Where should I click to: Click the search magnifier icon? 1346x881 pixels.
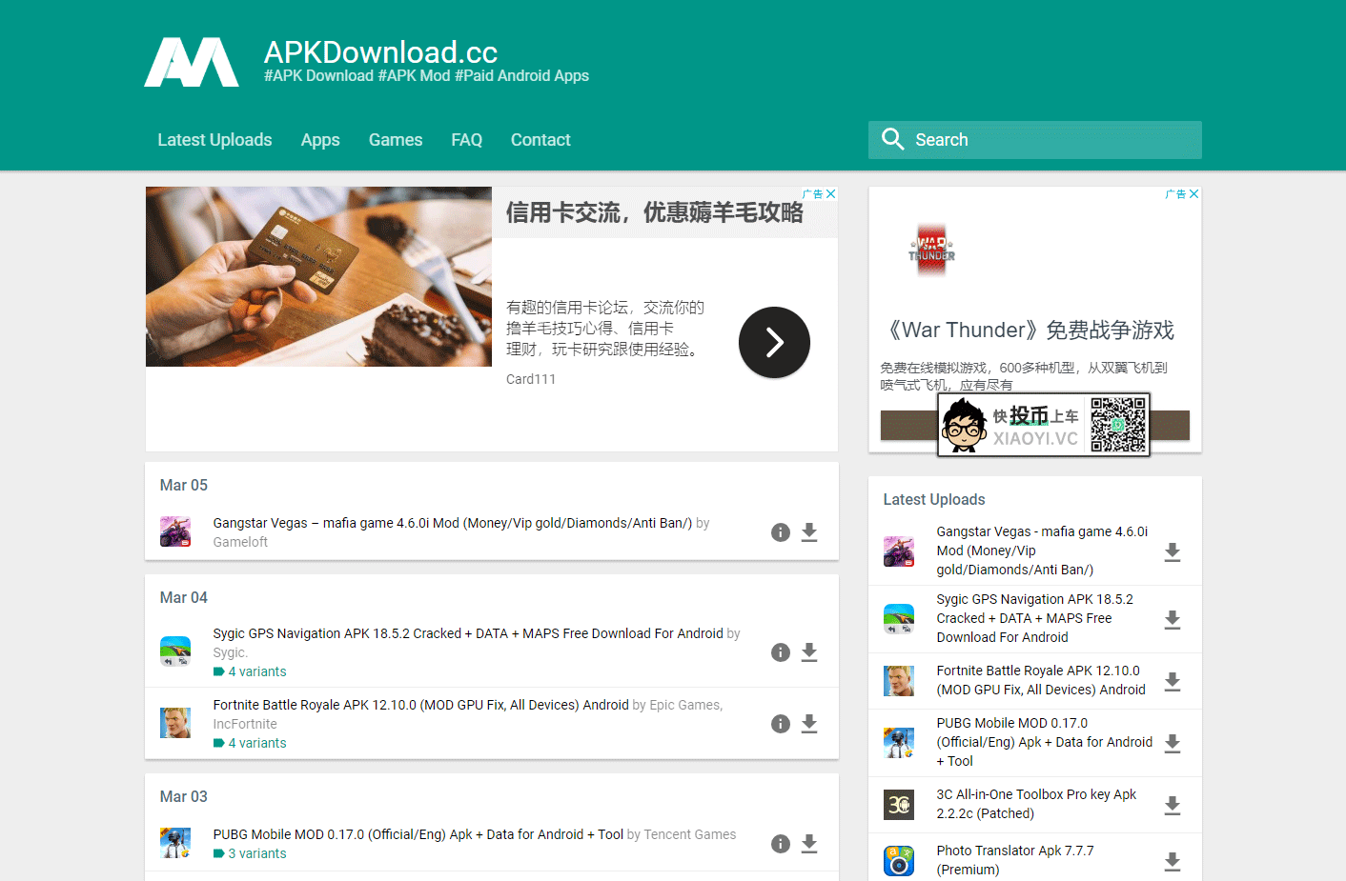pos(893,139)
